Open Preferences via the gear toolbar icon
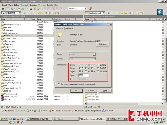The image size is (167, 125). pos(3,9)
